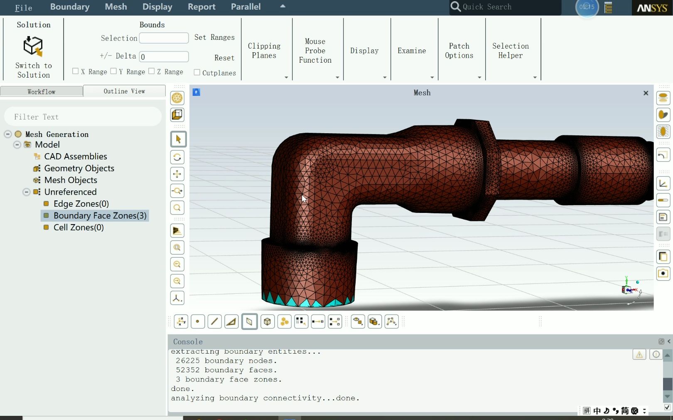This screenshot has width=673, height=420.
Task: Click the snapshot camera icon on right panel
Action: click(x=663, y=273)
